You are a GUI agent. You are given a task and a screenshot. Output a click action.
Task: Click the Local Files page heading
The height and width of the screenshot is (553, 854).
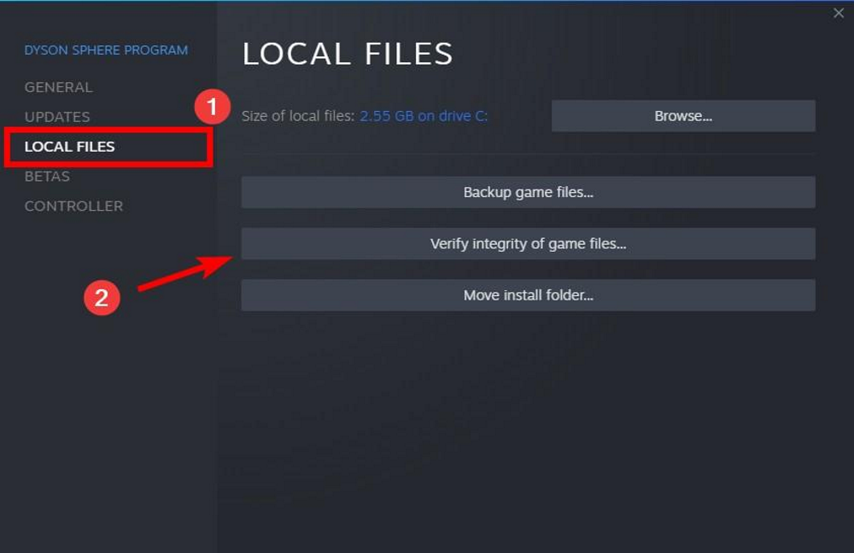[x=348, y=54]
